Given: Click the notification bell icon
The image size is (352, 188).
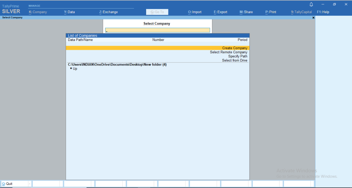Looking at the screenshot, I should [x=311, y=4].
